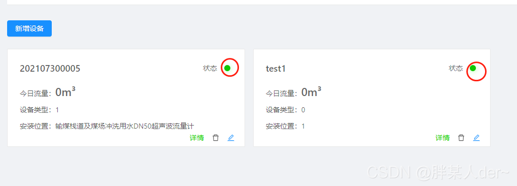
Task: Click 安装位置 row on the test1 card
Action: click(285, 126)
